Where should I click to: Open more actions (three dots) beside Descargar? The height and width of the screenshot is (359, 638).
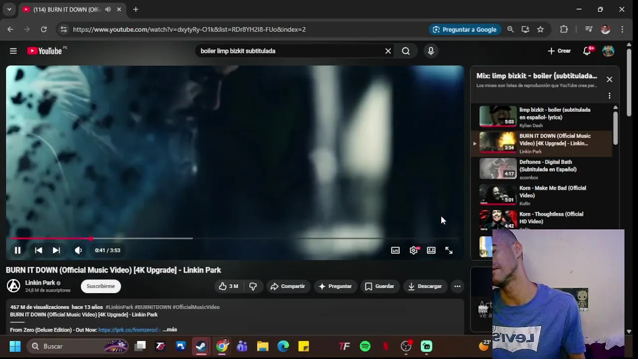pyautogui.click(x=457, y=286)
